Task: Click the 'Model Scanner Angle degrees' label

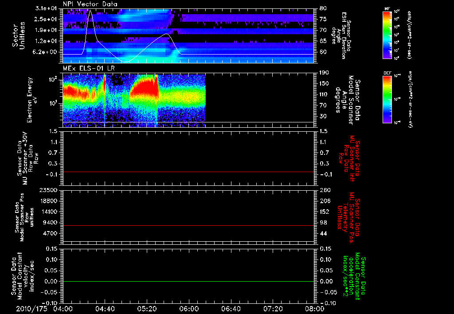Action: (x=348, y=100)
